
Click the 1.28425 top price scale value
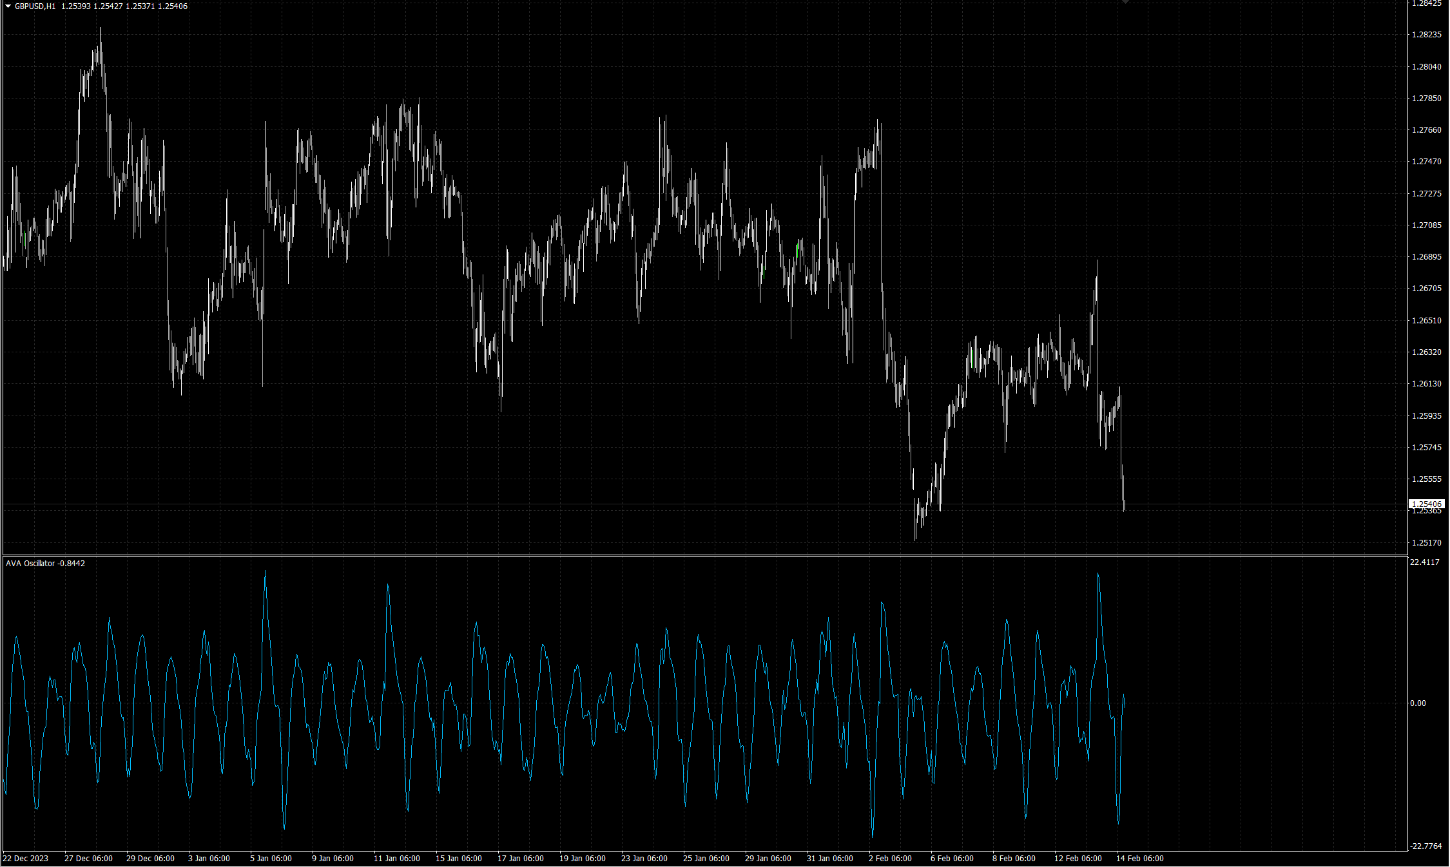[1427, 5]
